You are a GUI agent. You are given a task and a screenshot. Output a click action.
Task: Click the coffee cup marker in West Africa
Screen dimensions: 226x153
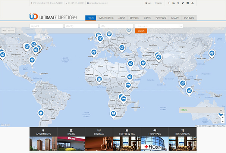pos(99,80)
